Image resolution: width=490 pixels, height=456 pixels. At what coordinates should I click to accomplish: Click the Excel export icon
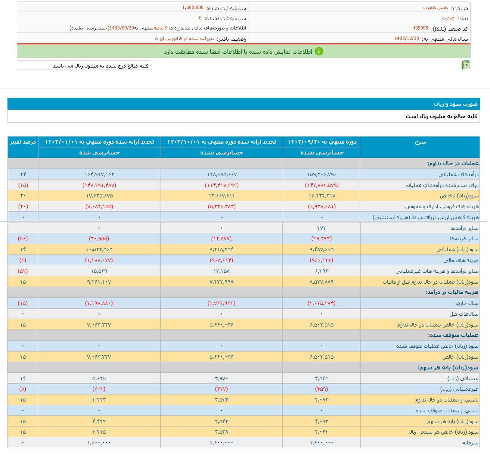(466, 65)
